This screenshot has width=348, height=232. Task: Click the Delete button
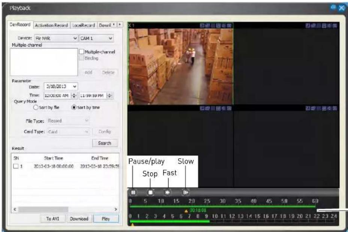point(108,73)
